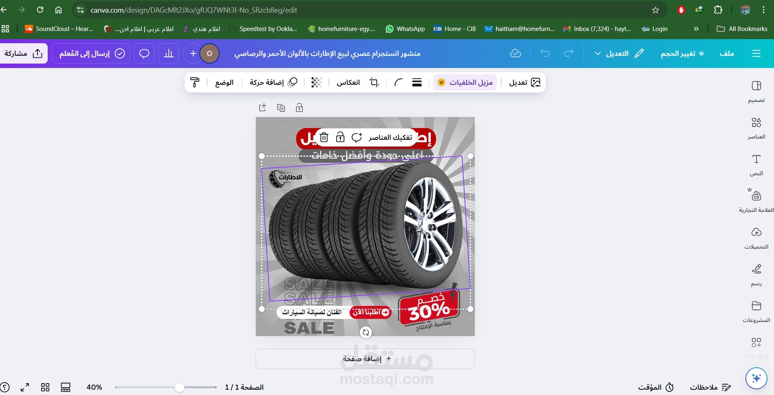The height and width of the screenshot is (395, 774).
Task: Open the analytics bar chart icon
Action: coord(168,53)
